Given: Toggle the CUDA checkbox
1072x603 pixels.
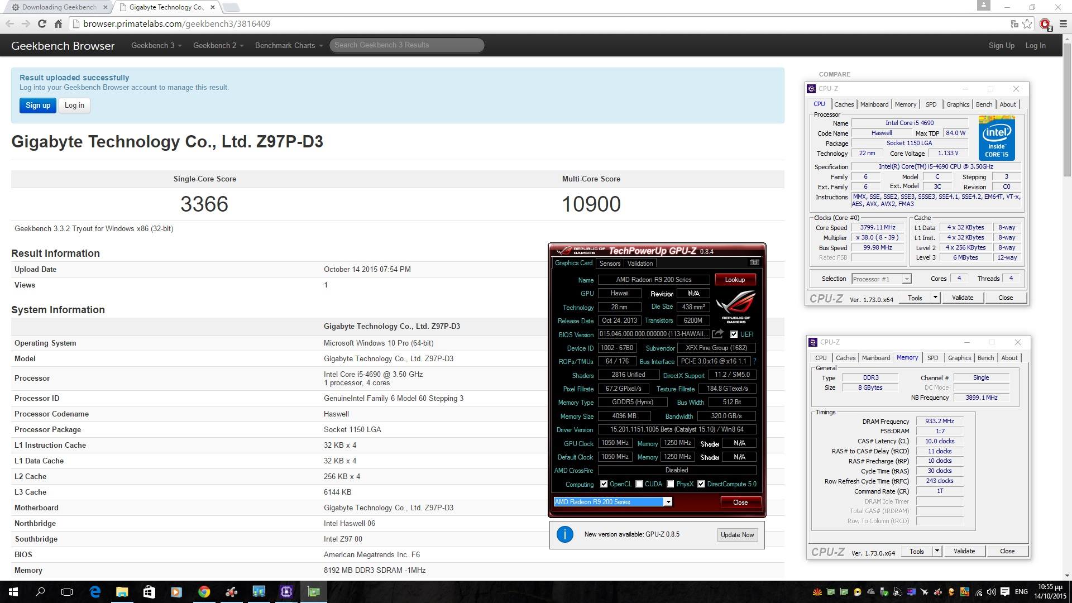Looking at the screenshot, I should 639,484.
